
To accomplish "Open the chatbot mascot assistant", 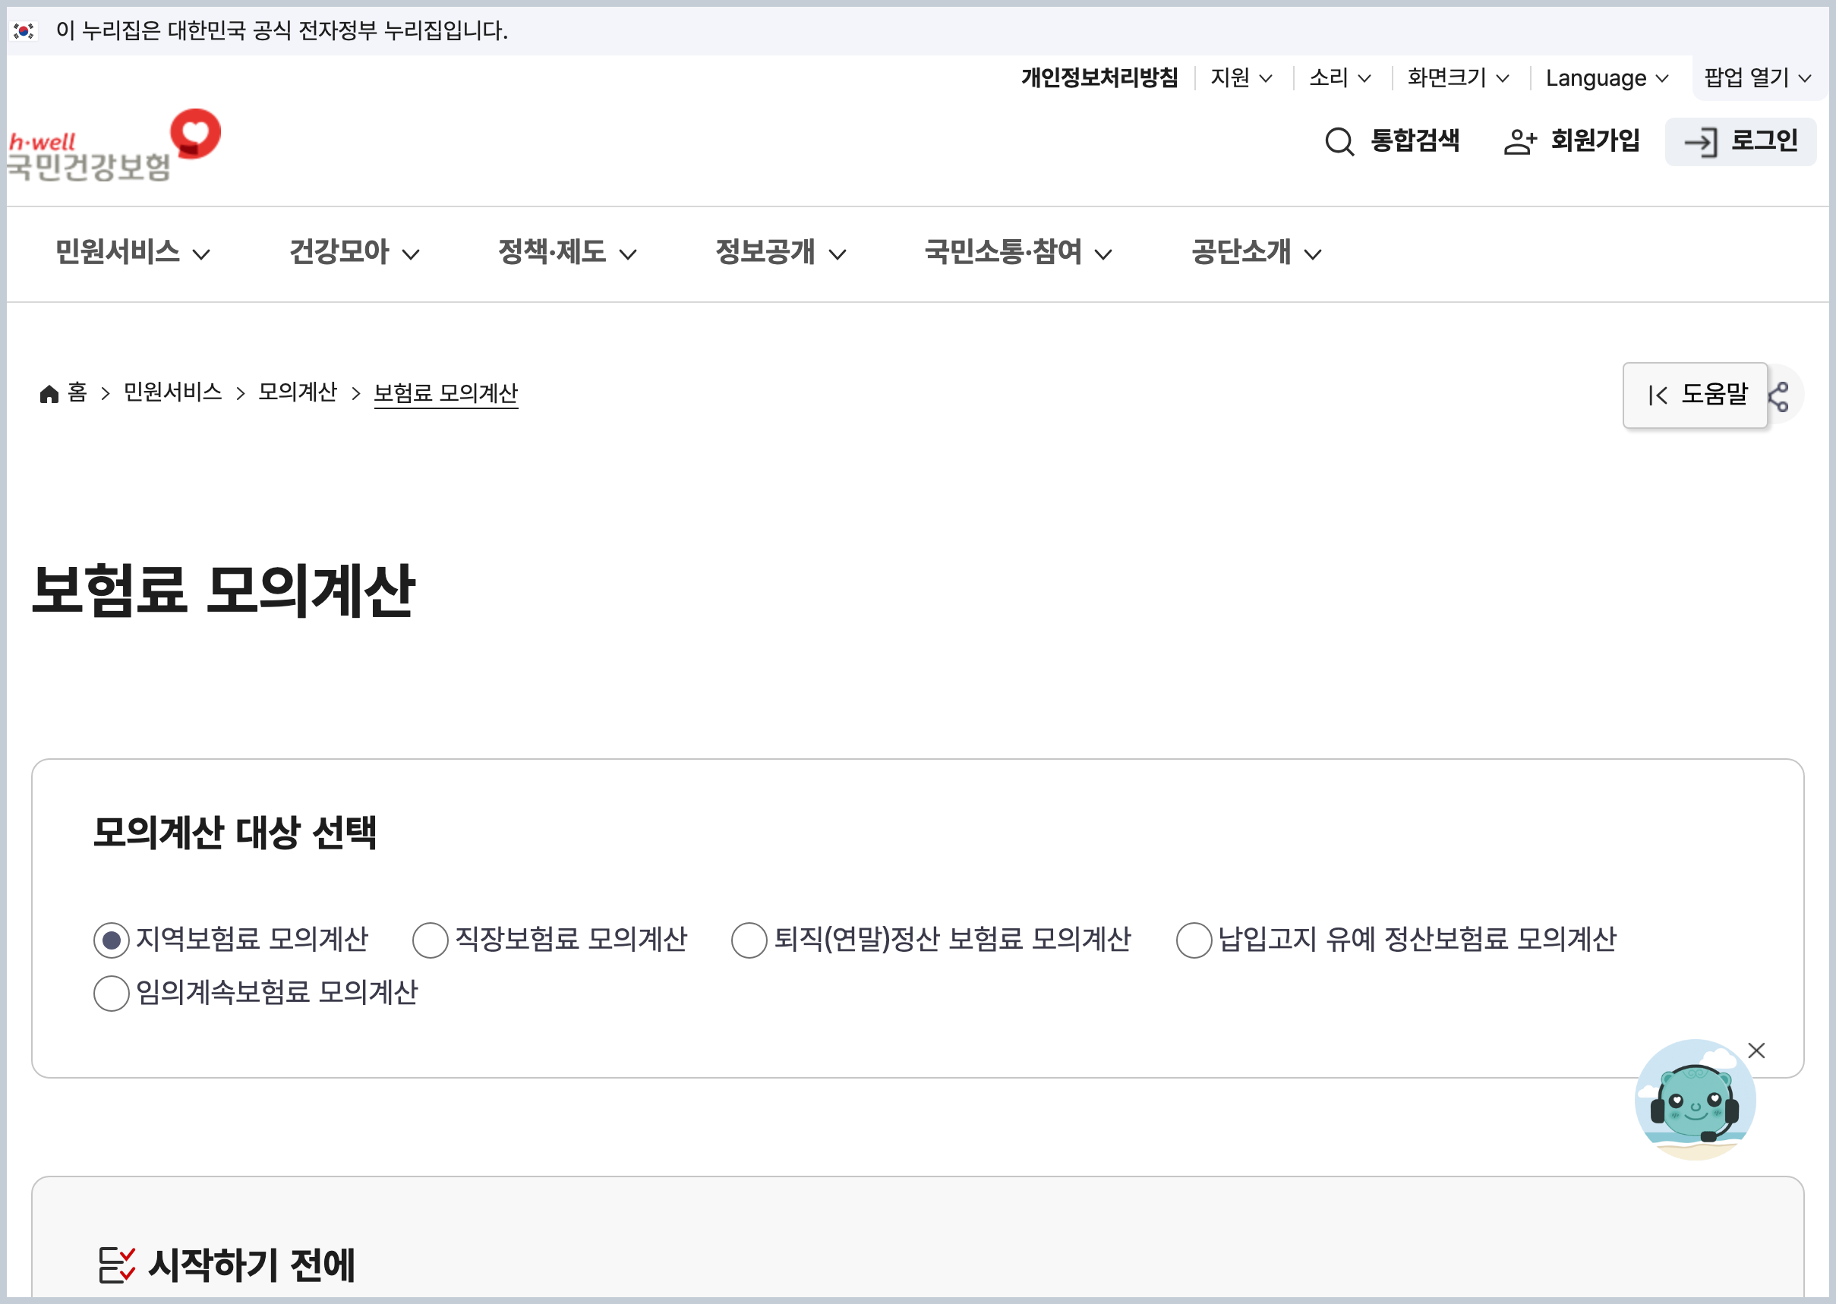I will pyautogui.click(x=1695, y=1100).
